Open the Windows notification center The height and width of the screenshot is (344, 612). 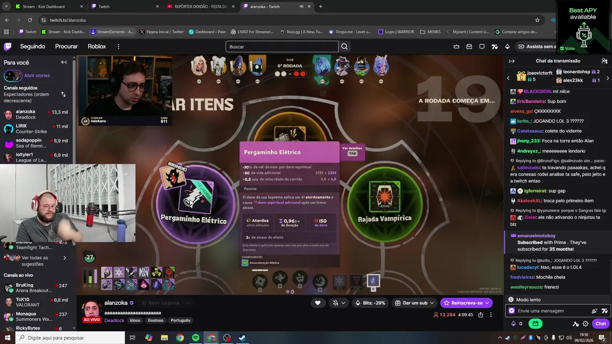click(602, 338)
